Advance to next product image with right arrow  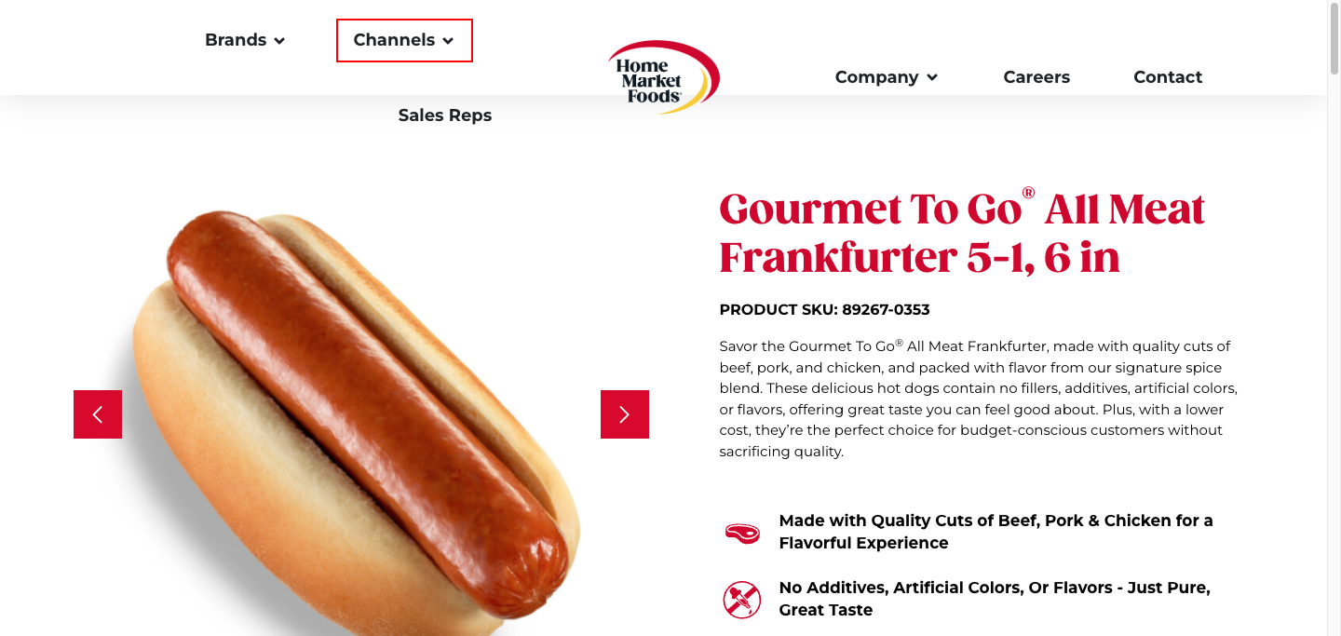625,414
